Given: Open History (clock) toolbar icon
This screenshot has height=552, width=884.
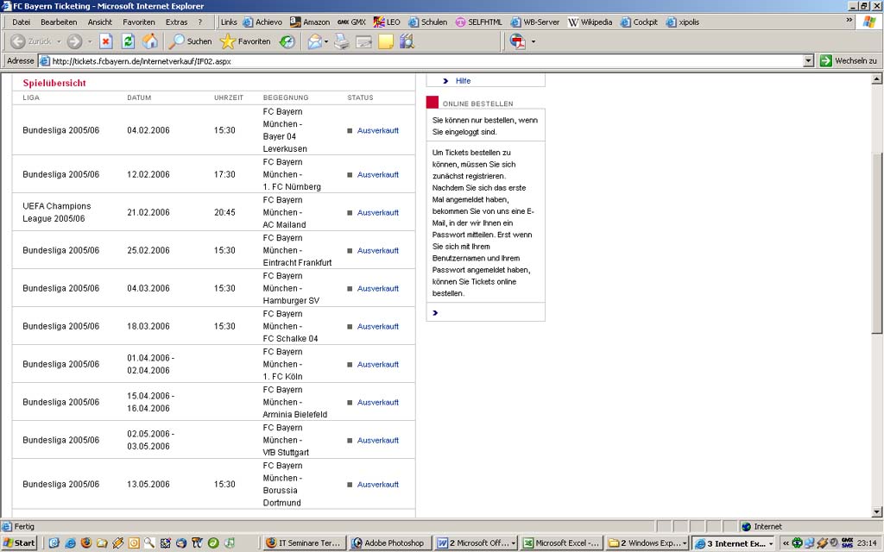Looking at the screenshot, I should pos(287,41).
